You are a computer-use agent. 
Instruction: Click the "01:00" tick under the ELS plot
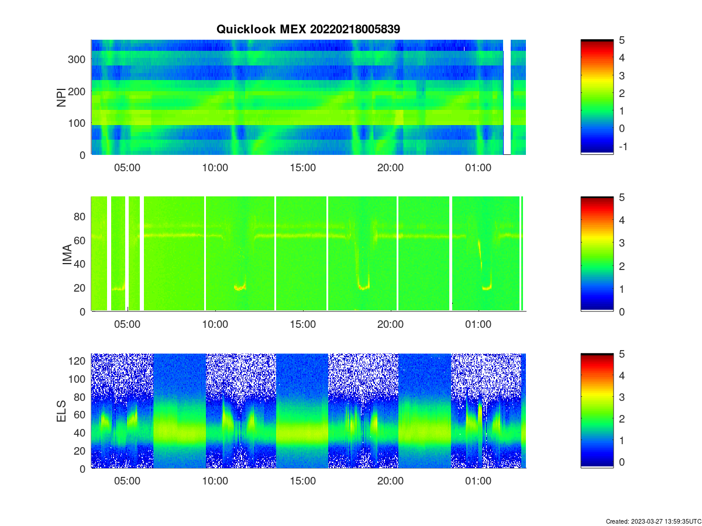(479, 481)
